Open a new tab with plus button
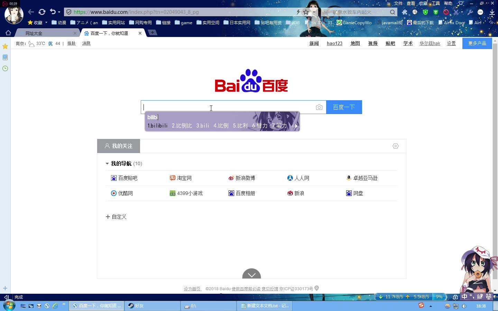 tap(152, 32)
